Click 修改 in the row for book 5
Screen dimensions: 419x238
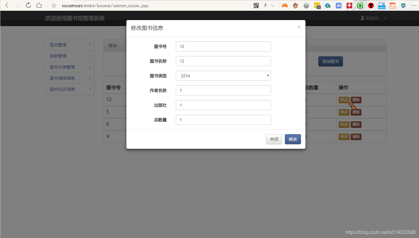344,112
